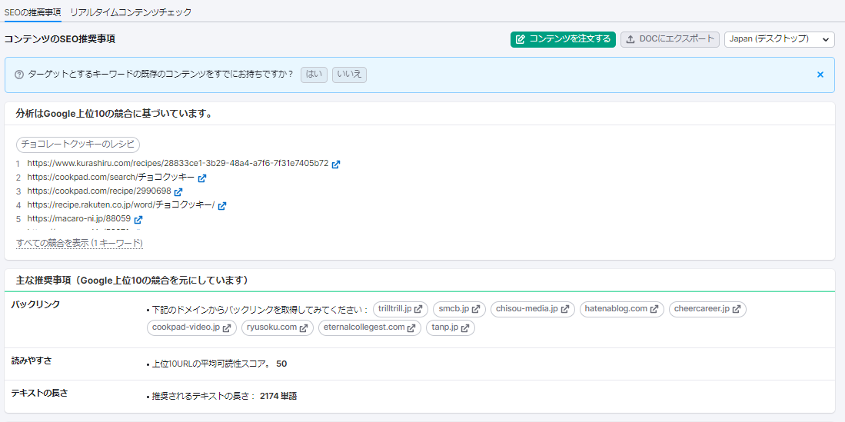Click the コンテンツを注文する button

click(x=563, y=39)
